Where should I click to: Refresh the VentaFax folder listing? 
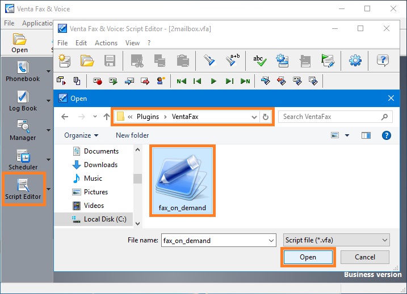(265, 117)
